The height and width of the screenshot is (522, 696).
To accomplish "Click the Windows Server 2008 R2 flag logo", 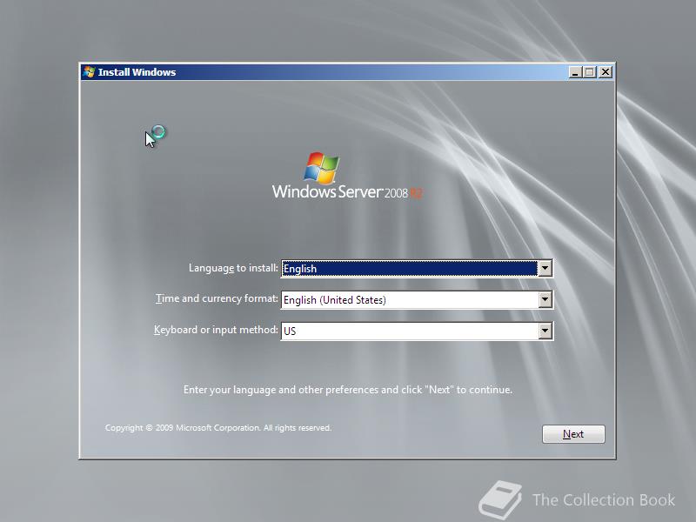I will point(321,168).
